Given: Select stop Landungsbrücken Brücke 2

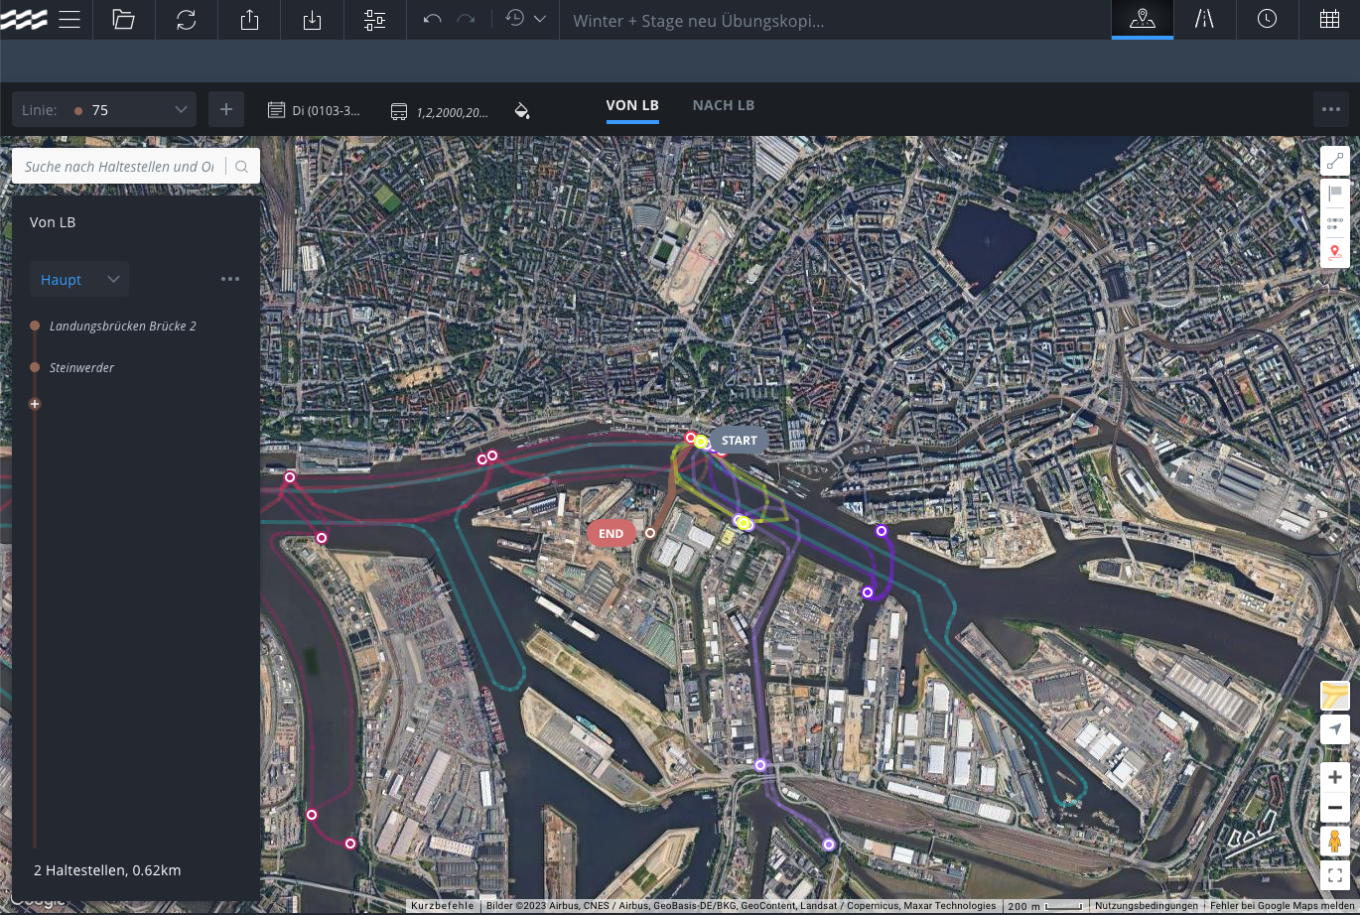Looking at the screenshot, I should click(123, 326).
